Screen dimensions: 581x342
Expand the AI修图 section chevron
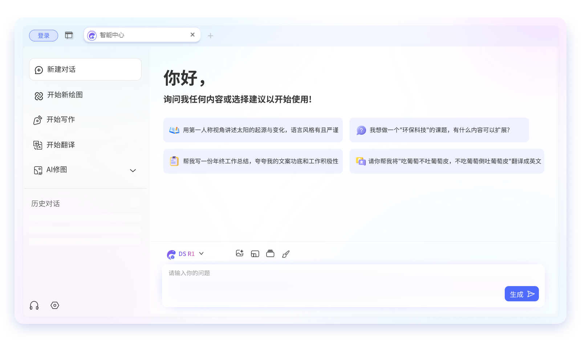pos(133,170)
